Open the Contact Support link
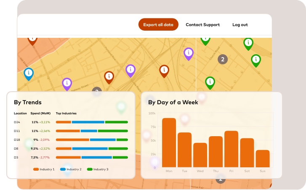This screenshot has width=306, height=190. (202, 25)
